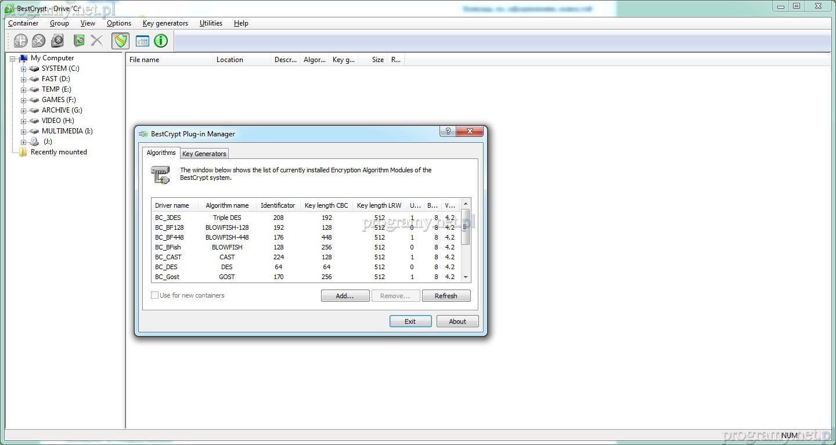The image size is (836, 445).
Task: Click the blue table-window toolbar icon
Action: click(142, 41)
